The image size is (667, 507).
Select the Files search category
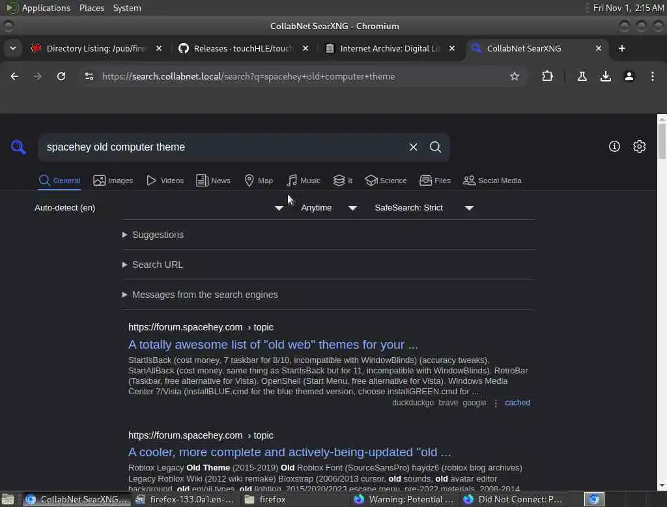pyautogui.click(x=434, y=181)
